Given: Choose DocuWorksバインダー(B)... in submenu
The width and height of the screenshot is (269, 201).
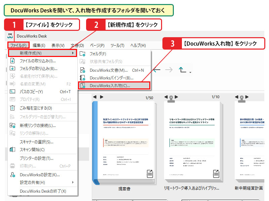Looking at the screenshot, I should click(114, 78).
